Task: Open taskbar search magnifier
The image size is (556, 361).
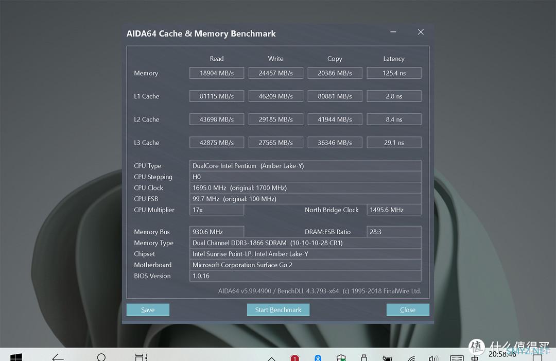Action: coord(101,357)
